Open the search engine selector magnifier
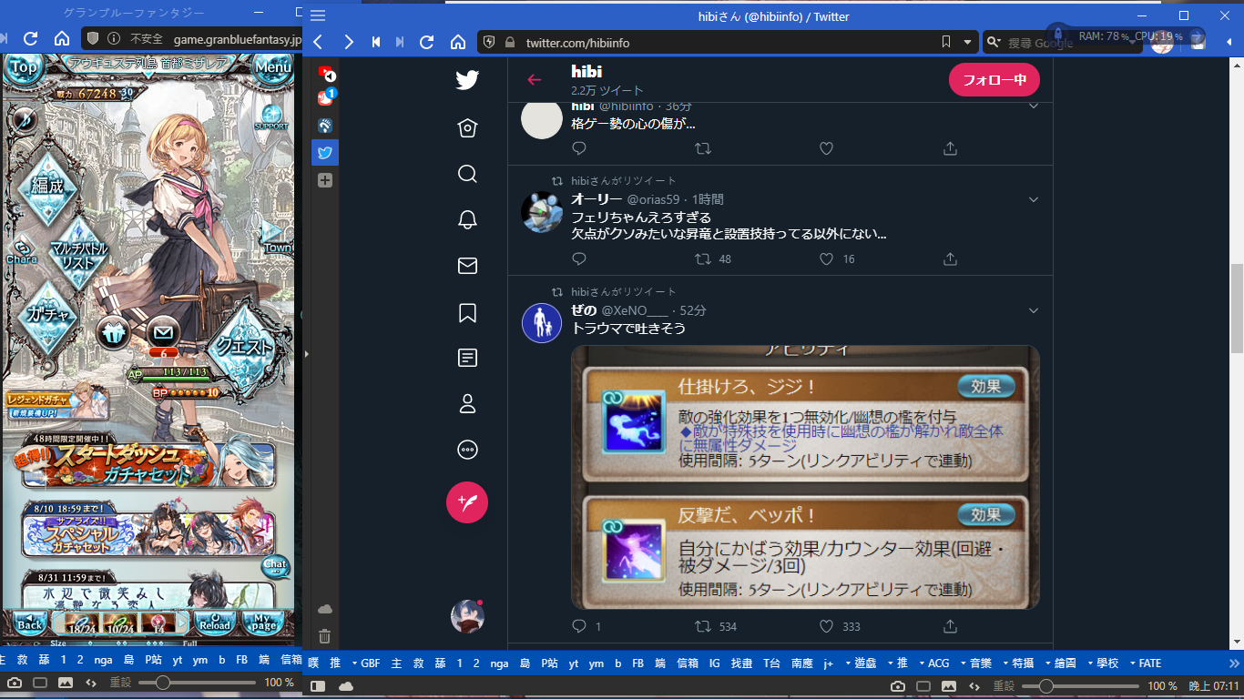This screenshot has height=699, width=1244. [994, 43]
